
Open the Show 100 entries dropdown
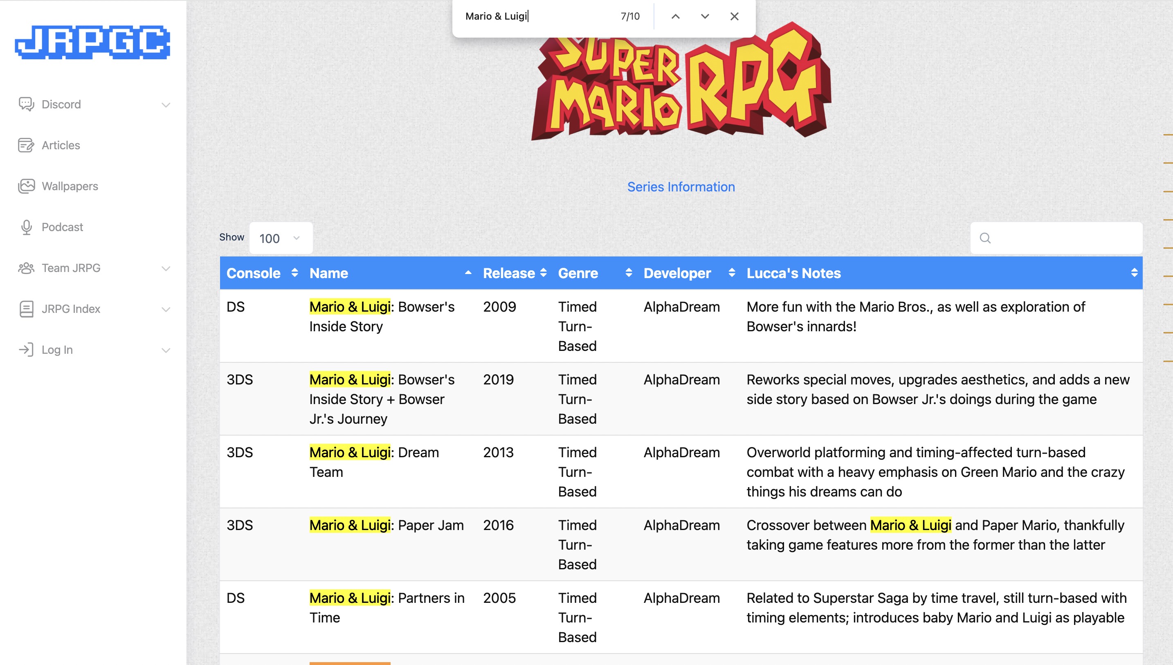pos(281,238)
